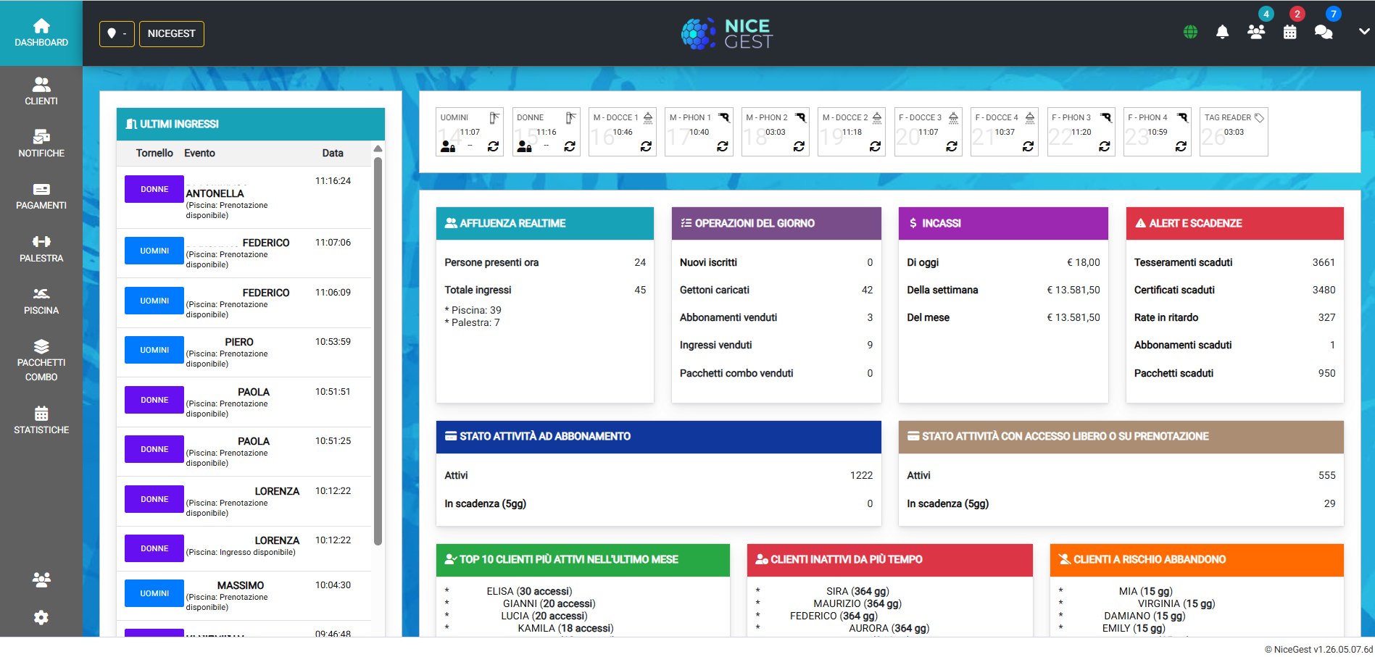The height and width of the screenshot is (657, 1375).
Task: Click UOMINI badge at 11:07:06
Action: (154, 251)
